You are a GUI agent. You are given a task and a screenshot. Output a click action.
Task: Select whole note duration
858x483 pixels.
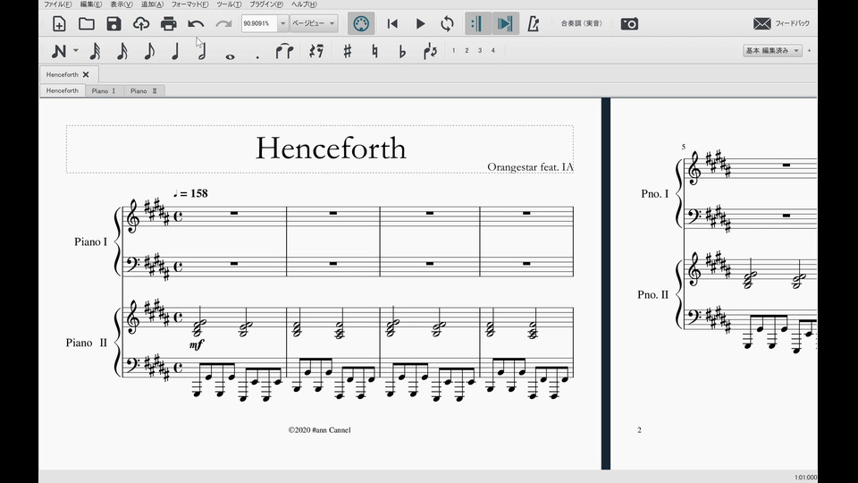pos(230,55)
